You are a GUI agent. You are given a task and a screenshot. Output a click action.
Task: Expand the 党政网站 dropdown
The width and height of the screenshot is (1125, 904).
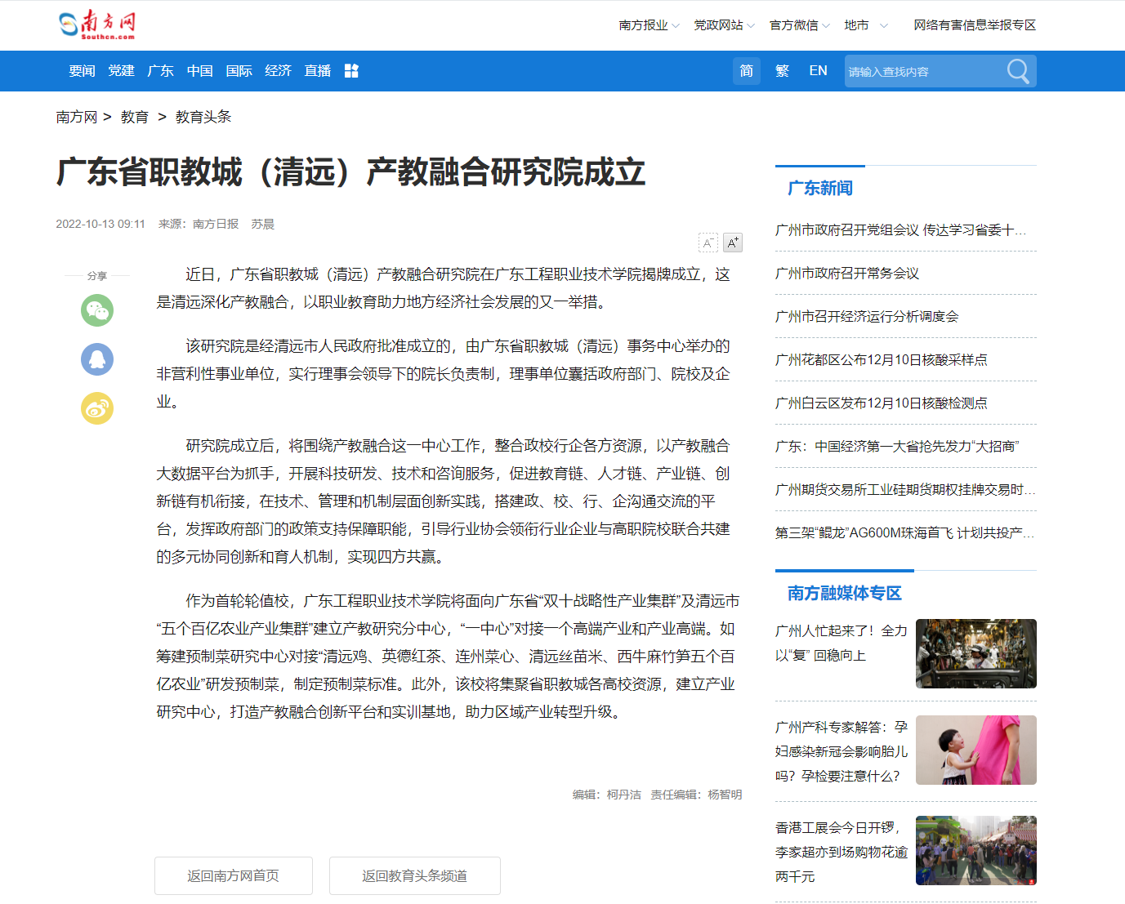tap(724, 25)
